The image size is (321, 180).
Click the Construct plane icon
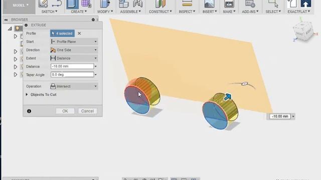pos(160,3)
